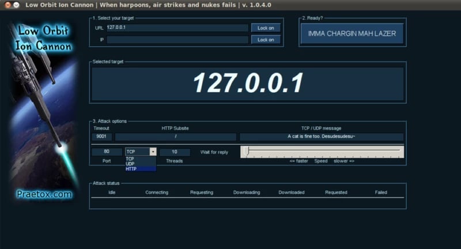Focus the empty IP input field
The width and height of the screenshot is (461, 249).
[x=177, y=40]
